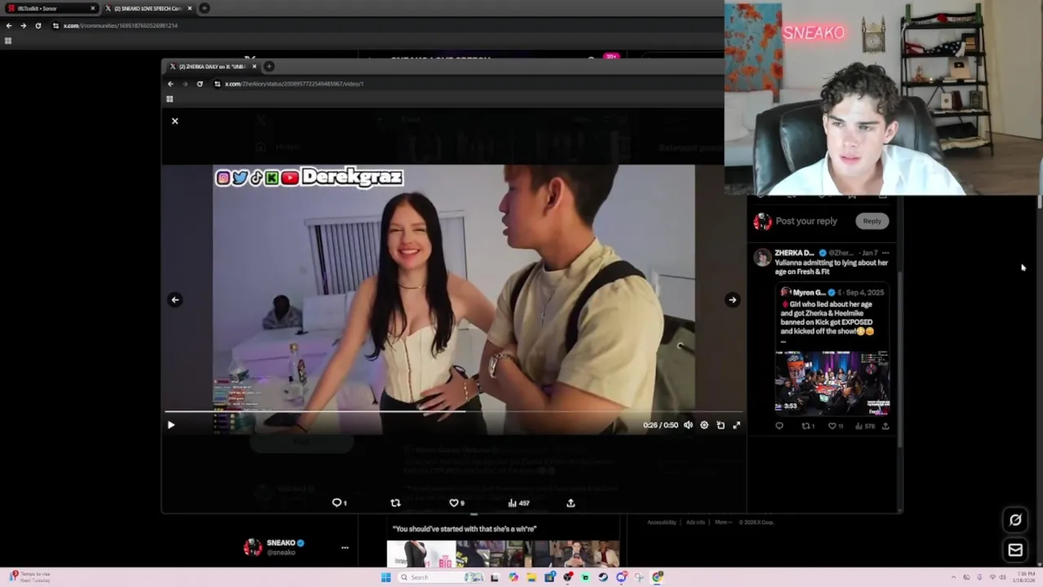Open the video settings gear
The height and width of the screenshot is (587, 1043).
pyautogui.click(x=705, y=425)
